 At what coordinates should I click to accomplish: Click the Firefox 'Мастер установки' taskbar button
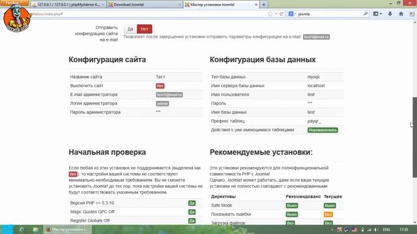tap(68, 229)
